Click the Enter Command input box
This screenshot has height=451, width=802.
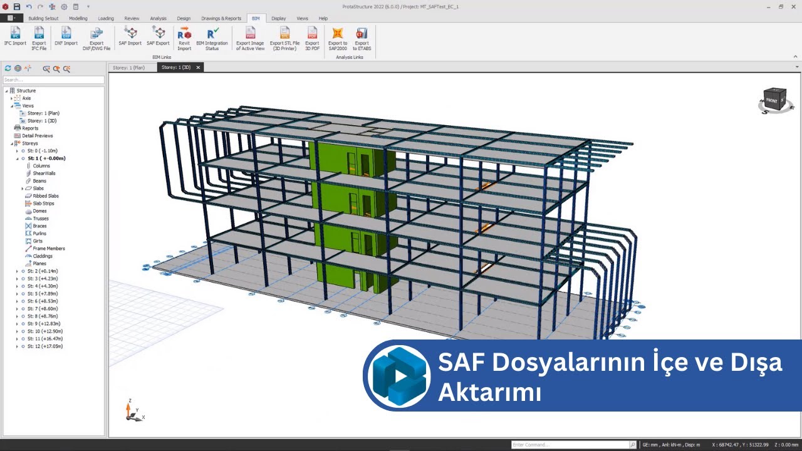coord(570,445)
